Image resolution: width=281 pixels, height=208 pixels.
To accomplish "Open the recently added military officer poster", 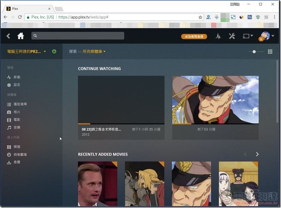I will [192, 183].
